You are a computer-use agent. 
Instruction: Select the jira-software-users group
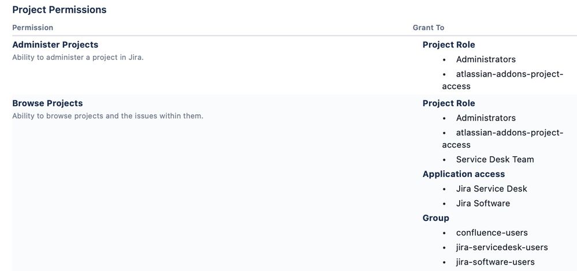click(496, 262)
